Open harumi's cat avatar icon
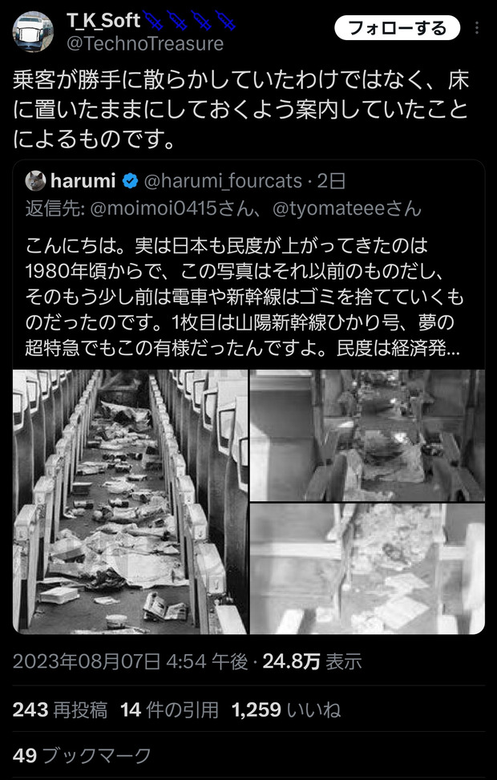 [35, 180]
